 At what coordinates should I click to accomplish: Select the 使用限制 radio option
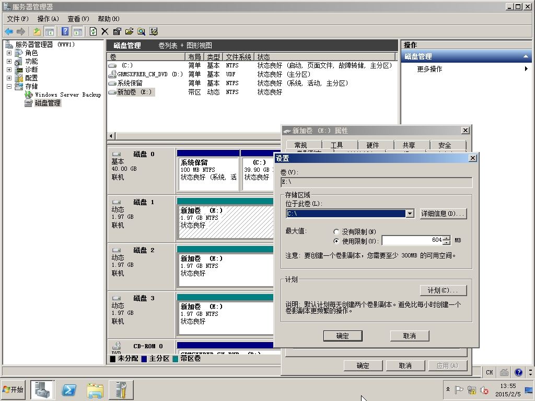pos(336,241)
